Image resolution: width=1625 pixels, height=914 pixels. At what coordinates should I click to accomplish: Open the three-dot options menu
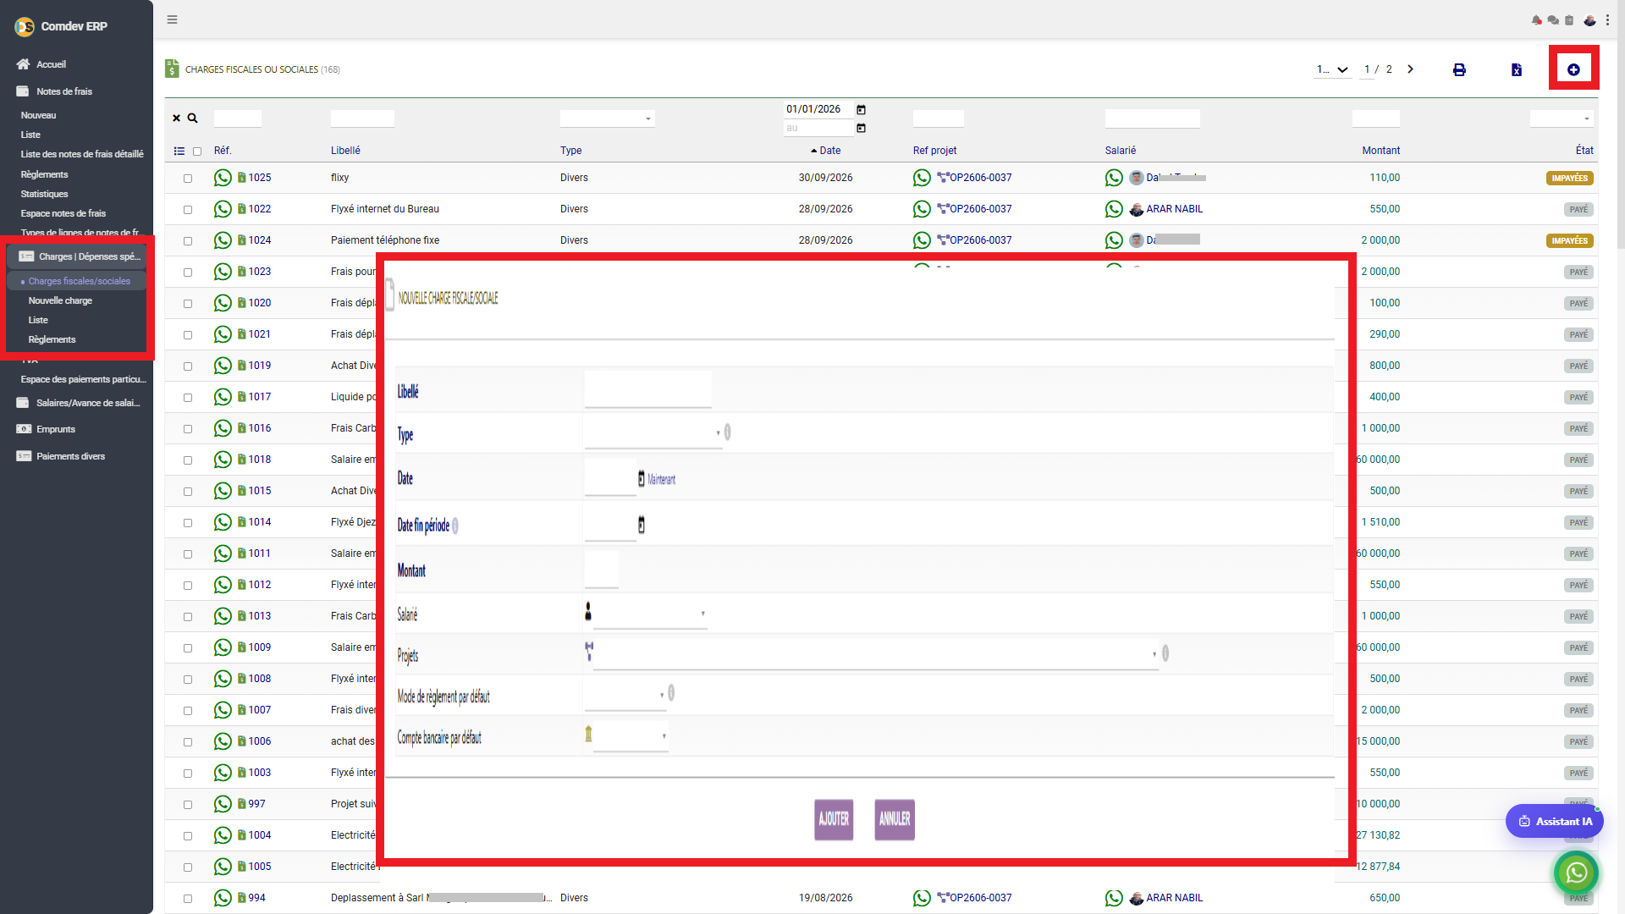tap(1607, 20)
